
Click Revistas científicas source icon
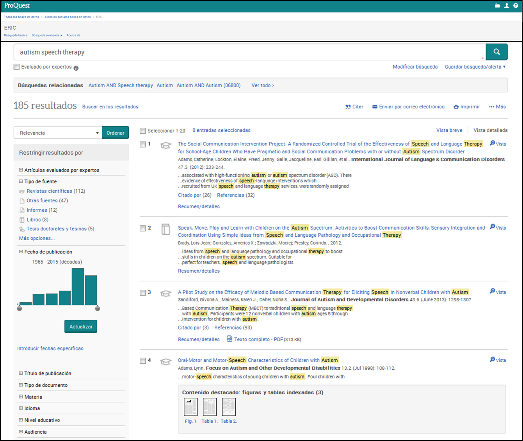[22, 191]
